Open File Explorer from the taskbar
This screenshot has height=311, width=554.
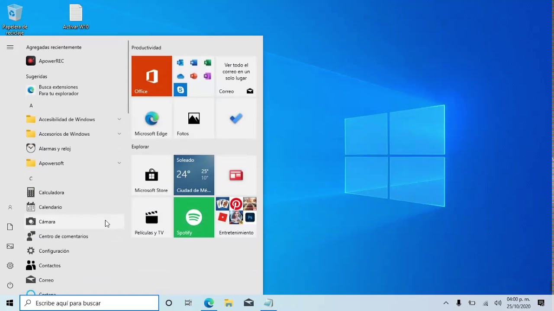[229, 303]
